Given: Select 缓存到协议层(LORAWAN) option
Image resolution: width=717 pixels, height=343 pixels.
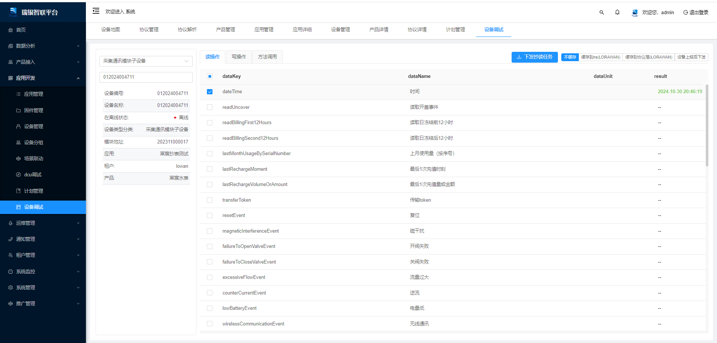Looking at the screenshot, I should [x=649, y=57].
